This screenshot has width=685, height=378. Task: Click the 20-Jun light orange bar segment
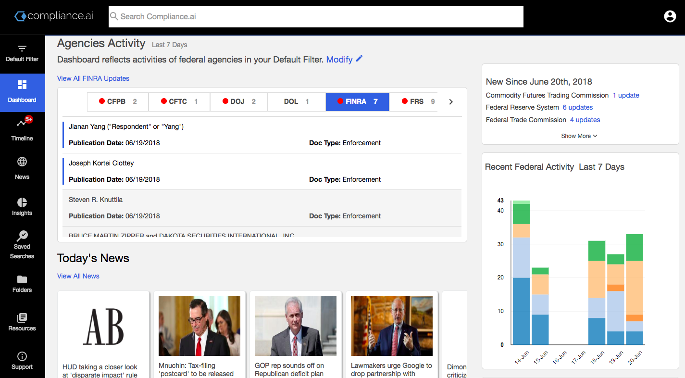(x=635, y=288)
